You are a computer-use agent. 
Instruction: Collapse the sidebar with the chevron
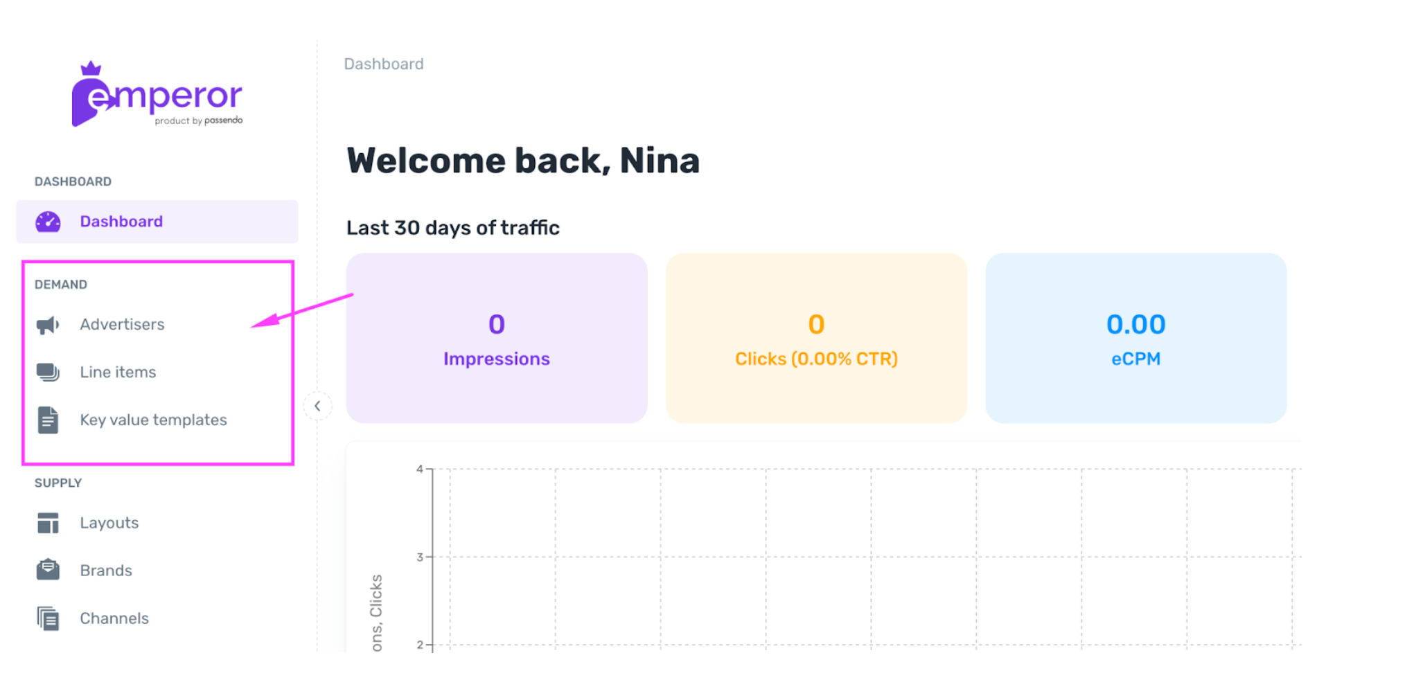coord(317,406)
